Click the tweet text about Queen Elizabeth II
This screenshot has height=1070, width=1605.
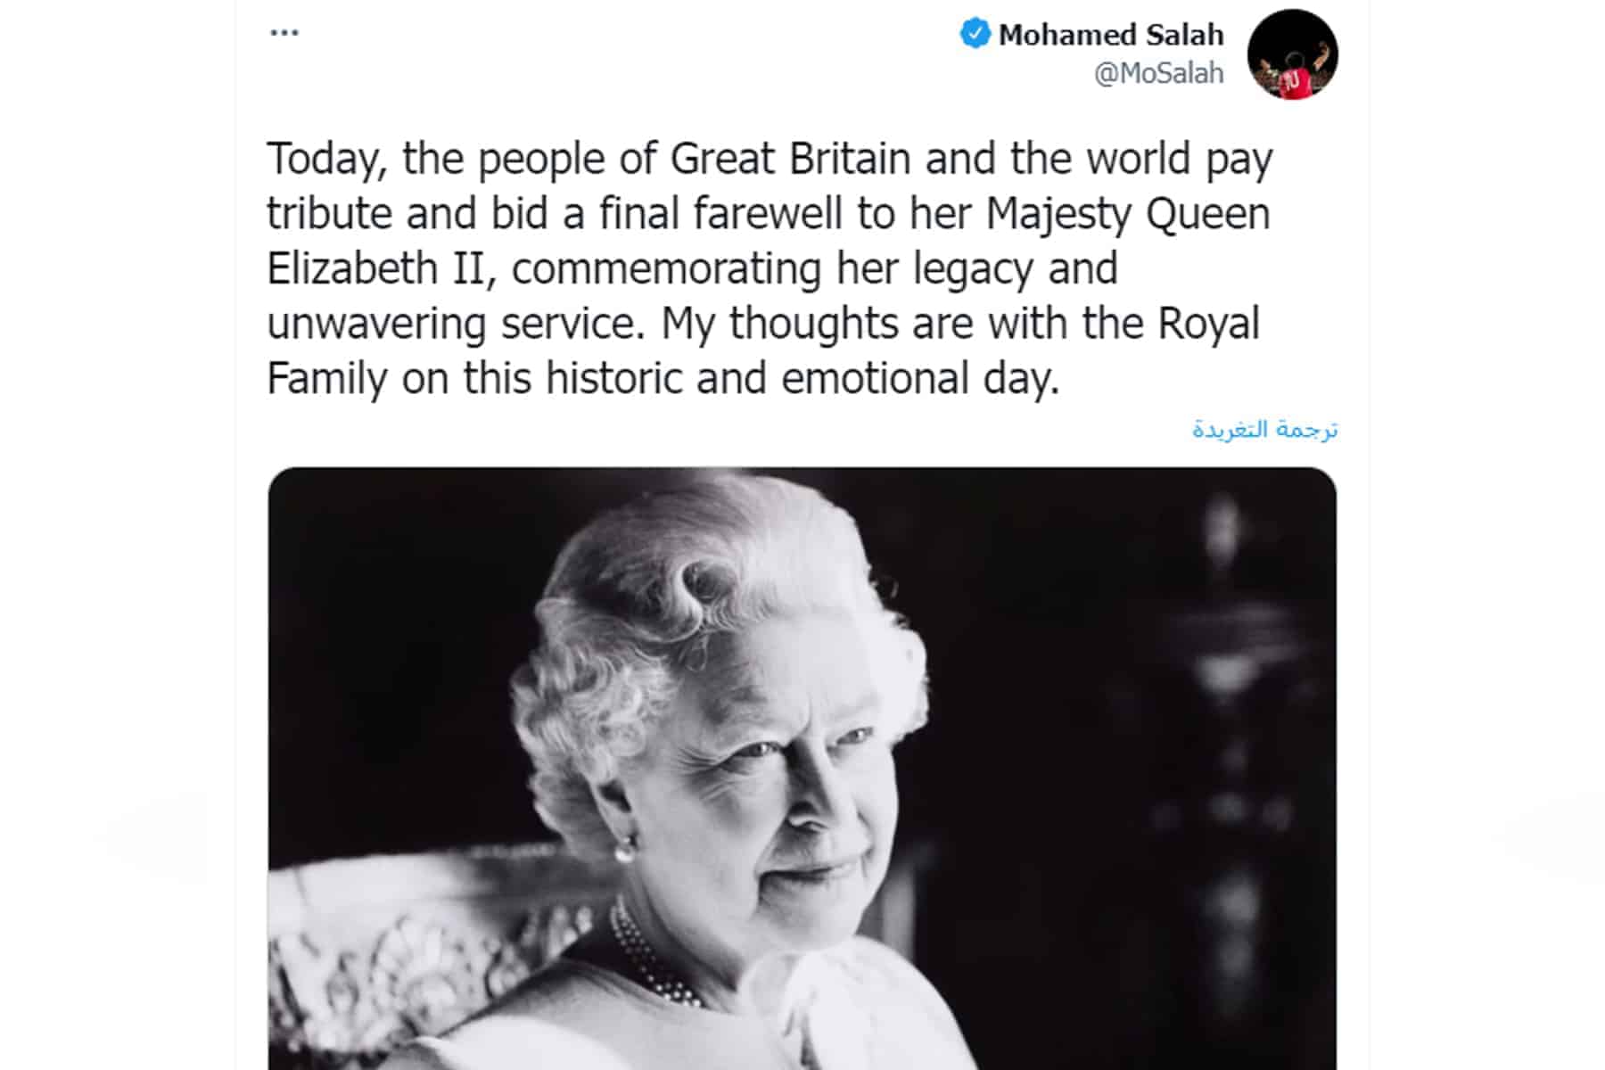pos(770,268)
